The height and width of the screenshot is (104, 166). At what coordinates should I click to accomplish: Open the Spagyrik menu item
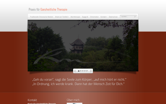pyautogui.click(x=85, y=17)
